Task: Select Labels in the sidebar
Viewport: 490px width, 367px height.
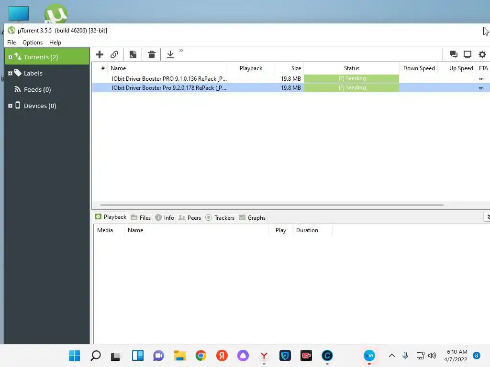Action: point(33,73)
